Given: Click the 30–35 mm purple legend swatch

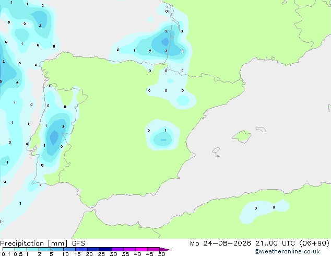Looking at the screenshot, I should 117,249.
